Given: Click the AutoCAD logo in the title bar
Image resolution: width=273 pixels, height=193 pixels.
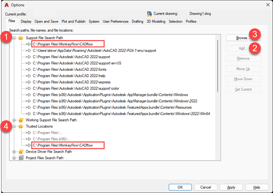Looking at the screenshot, I should [x=7, y=5].
